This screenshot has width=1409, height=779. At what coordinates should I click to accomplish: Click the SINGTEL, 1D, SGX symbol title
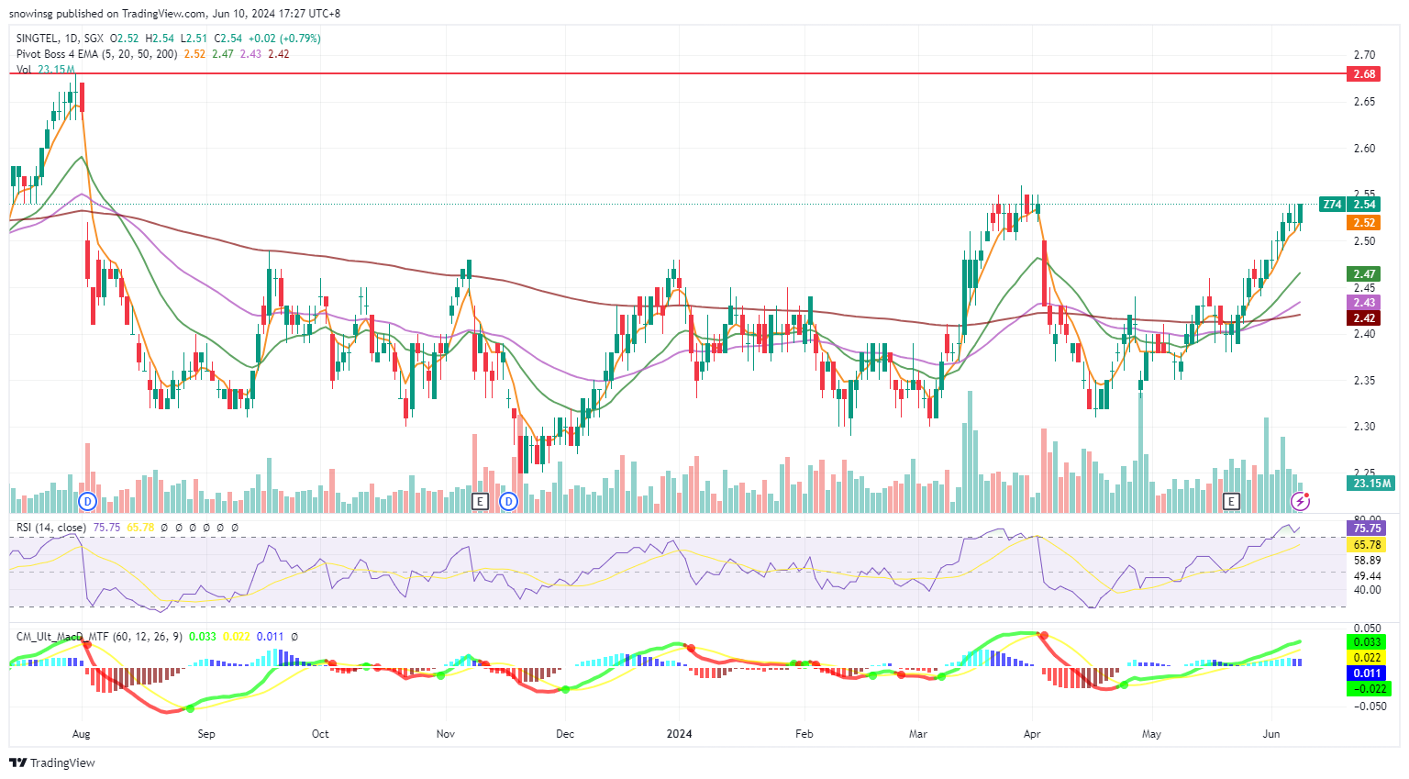tap(60, 39)
